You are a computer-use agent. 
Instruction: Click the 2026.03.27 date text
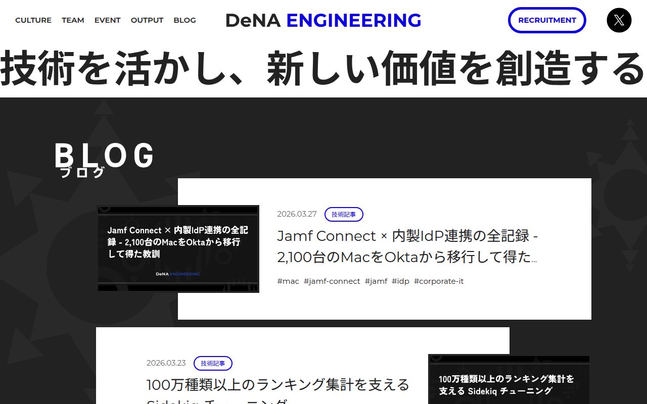tap(297, 214)
